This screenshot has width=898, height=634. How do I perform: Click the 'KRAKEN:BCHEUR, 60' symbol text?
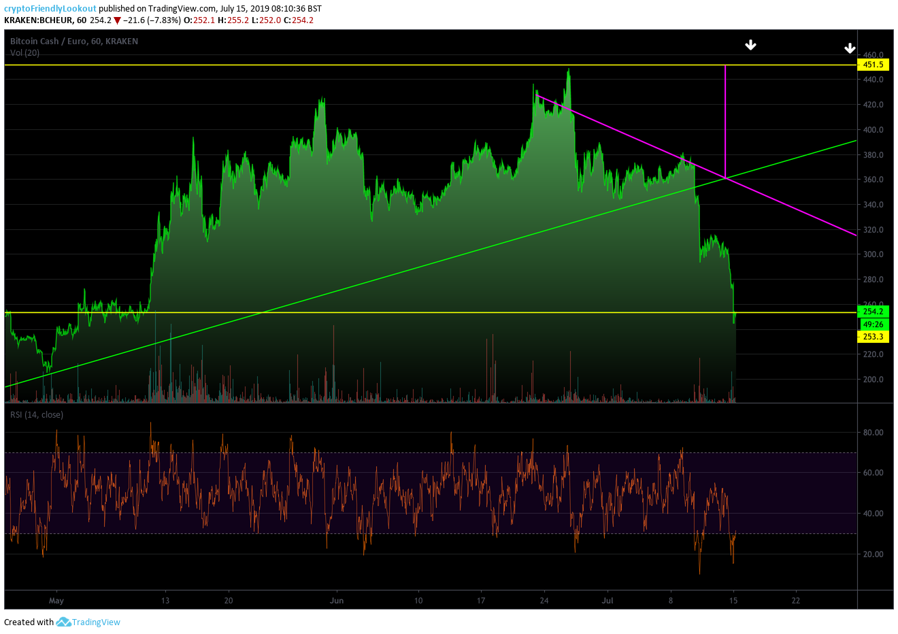coord(45,20)
